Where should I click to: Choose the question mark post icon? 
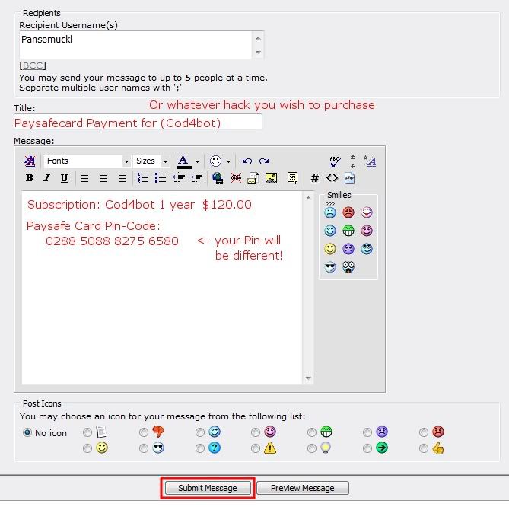200,448
